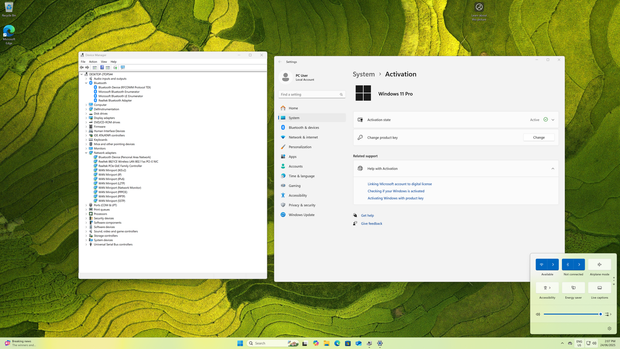Image resolution: width=620 pixels, height=349 pixels.
Task: Open Linking Microsoft account to digital license
Action: [400, 184]
